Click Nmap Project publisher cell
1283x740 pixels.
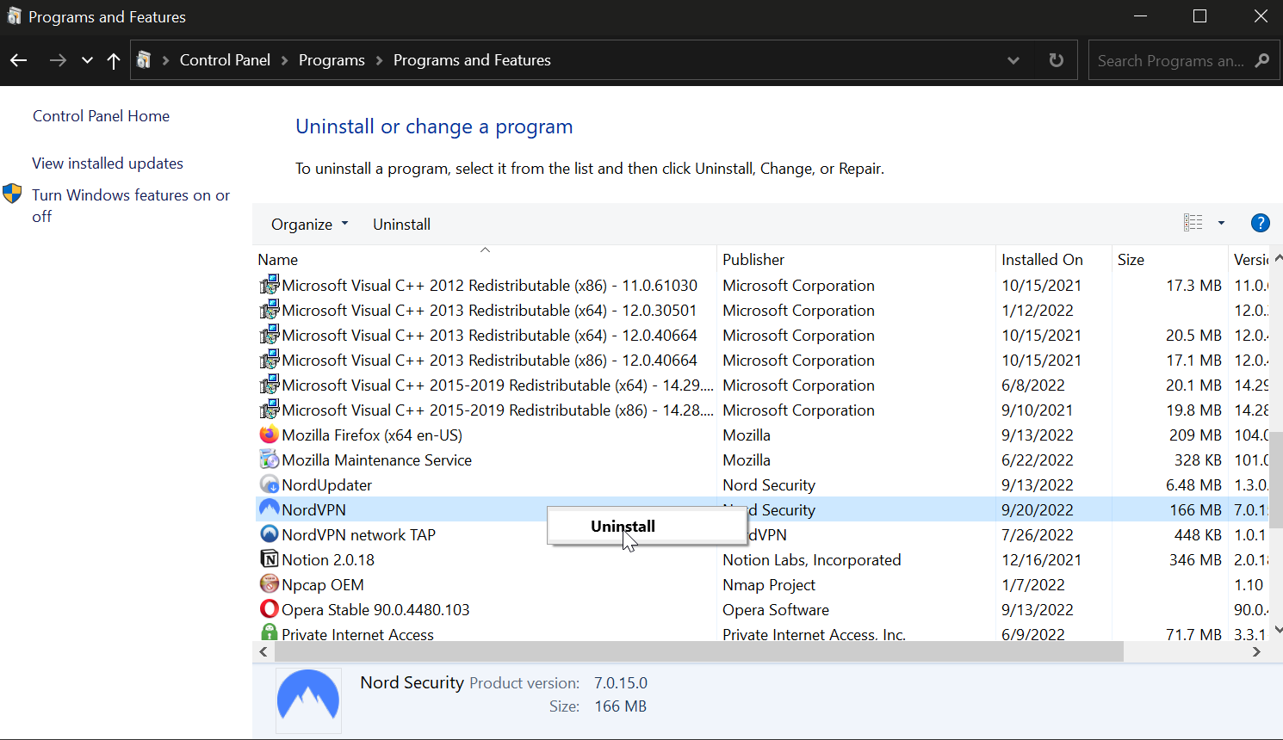click(x=769, y=585)
